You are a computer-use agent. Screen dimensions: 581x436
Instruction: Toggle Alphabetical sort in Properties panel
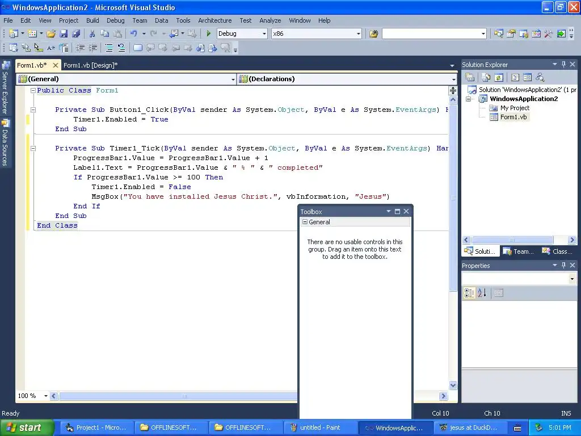[x=482, y=293]
